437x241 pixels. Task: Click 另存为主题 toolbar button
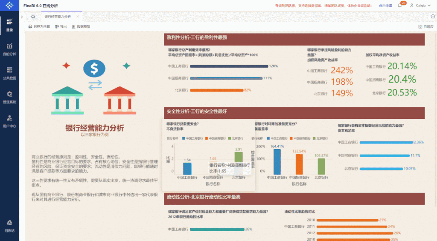pyautogui.click(x=39, y=27)
